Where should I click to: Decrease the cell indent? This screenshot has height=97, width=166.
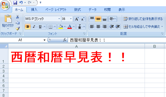[112, 27]
